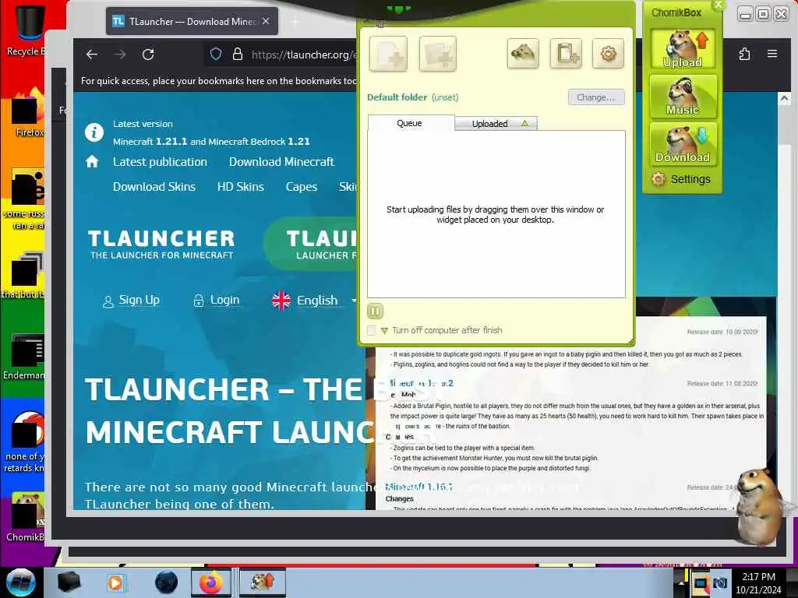
Task: Open ChomikBox toolbar gear settings
Action: click(x=608, y=54)
